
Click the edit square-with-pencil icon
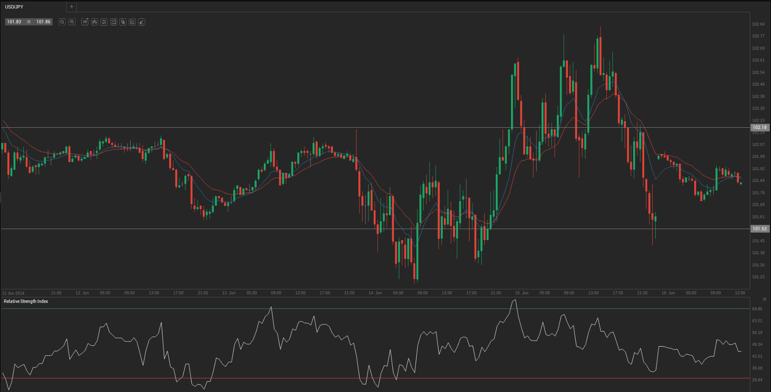point(132,22)
